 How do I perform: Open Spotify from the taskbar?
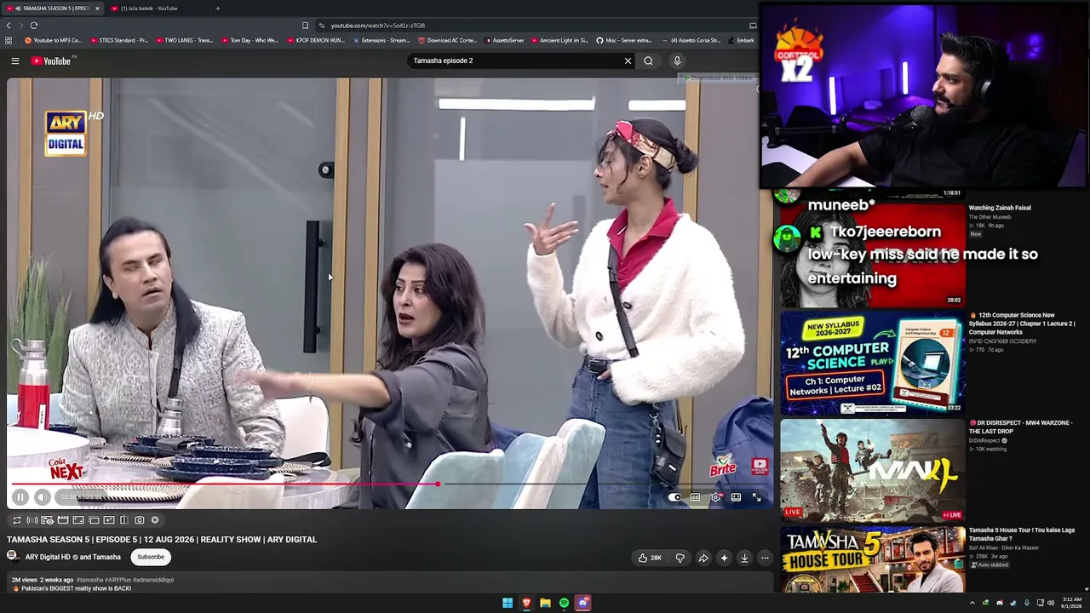point(564,603)
